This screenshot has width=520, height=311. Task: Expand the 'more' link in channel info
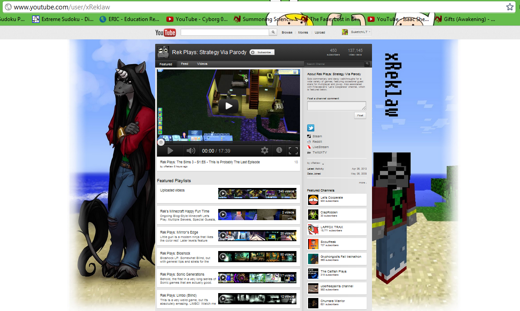click(363, 183)
